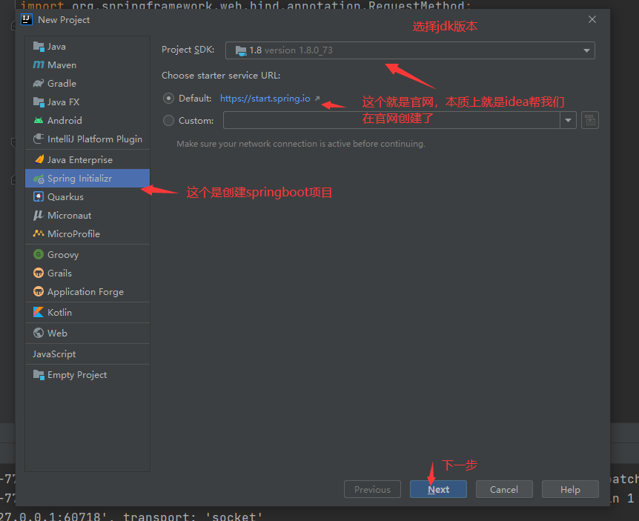Screen dimensions: 639x521
Task: Choose Maven in the project type list
Action: (87, 64)
